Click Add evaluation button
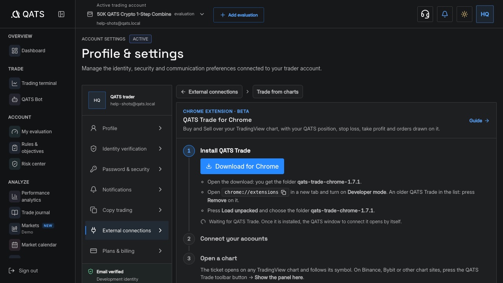 (x=239, y=15)
